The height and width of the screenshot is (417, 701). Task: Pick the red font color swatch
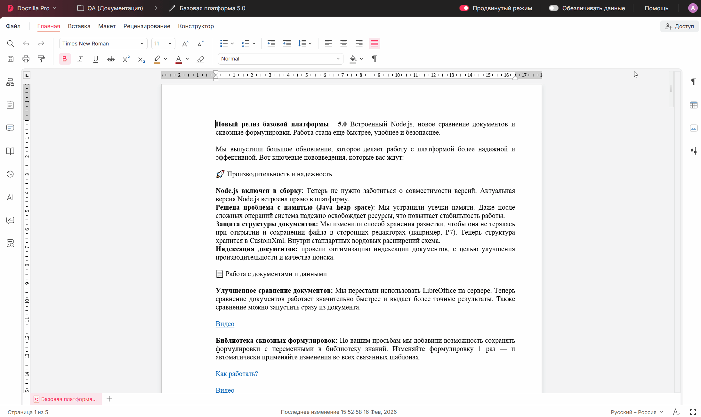179,59
